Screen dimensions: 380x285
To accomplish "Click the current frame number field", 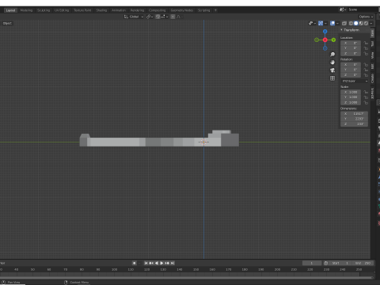I will pyautogui.click(x=312, y=263).
